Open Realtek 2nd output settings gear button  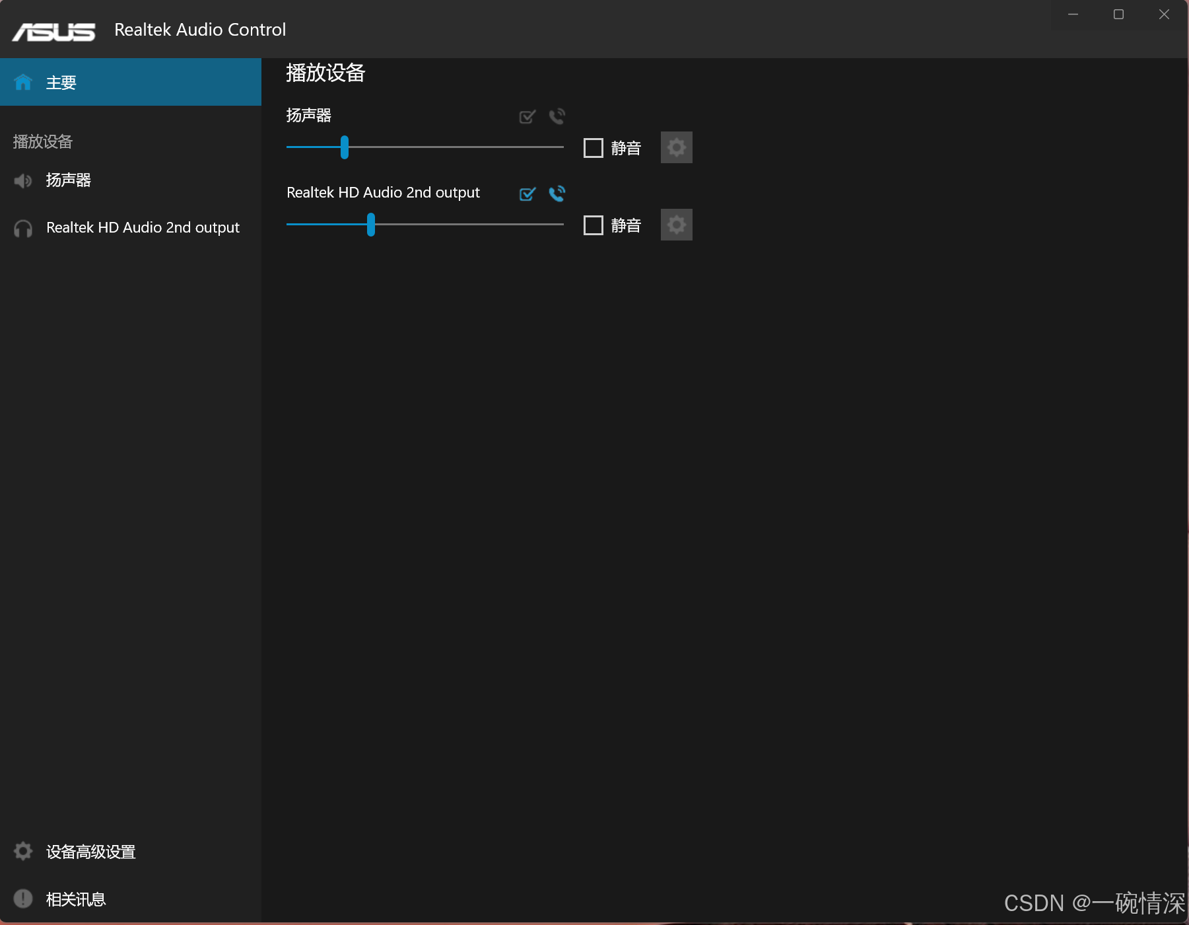pos(677,225)
